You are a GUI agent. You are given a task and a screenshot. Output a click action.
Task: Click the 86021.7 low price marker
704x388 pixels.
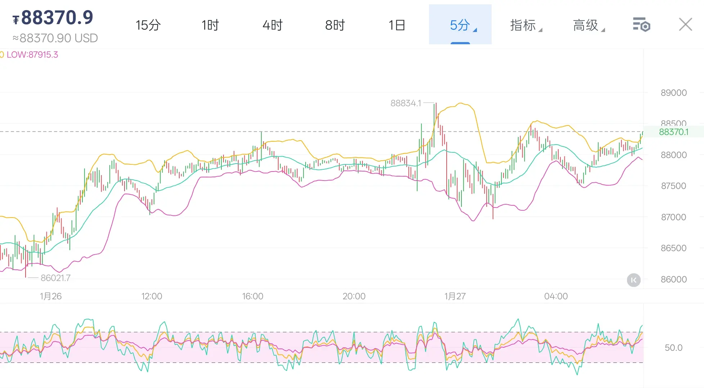(55, 278)
